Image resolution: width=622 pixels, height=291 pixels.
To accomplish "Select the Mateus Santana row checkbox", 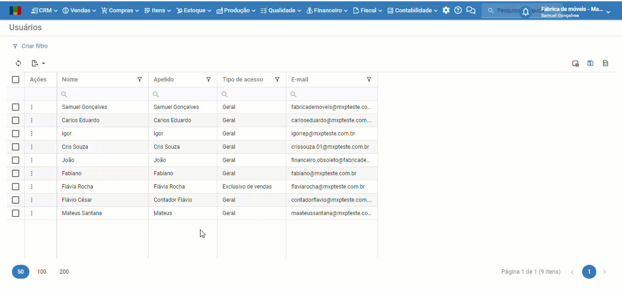I will [16, 213].
